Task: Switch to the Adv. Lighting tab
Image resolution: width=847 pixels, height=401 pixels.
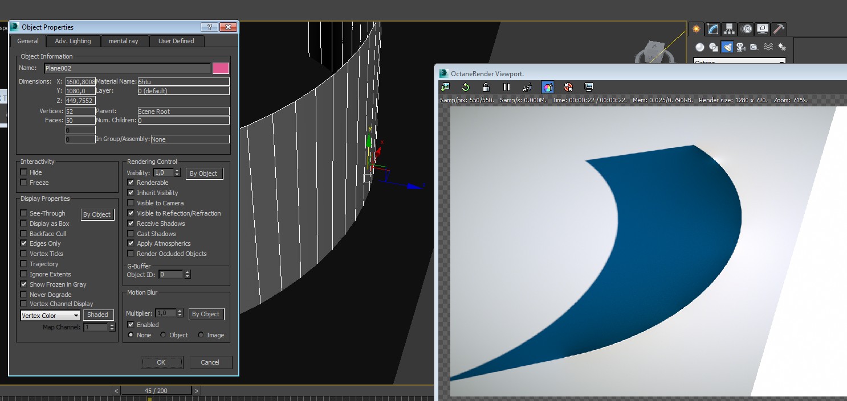Action: (73, 41)
